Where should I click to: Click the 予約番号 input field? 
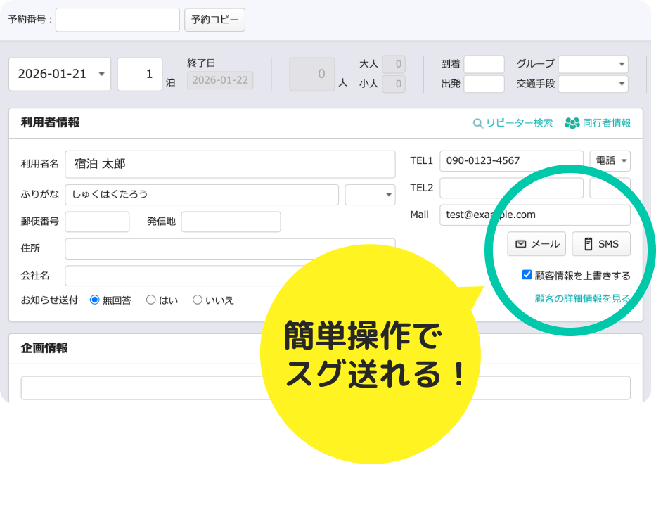pos(116,20)
